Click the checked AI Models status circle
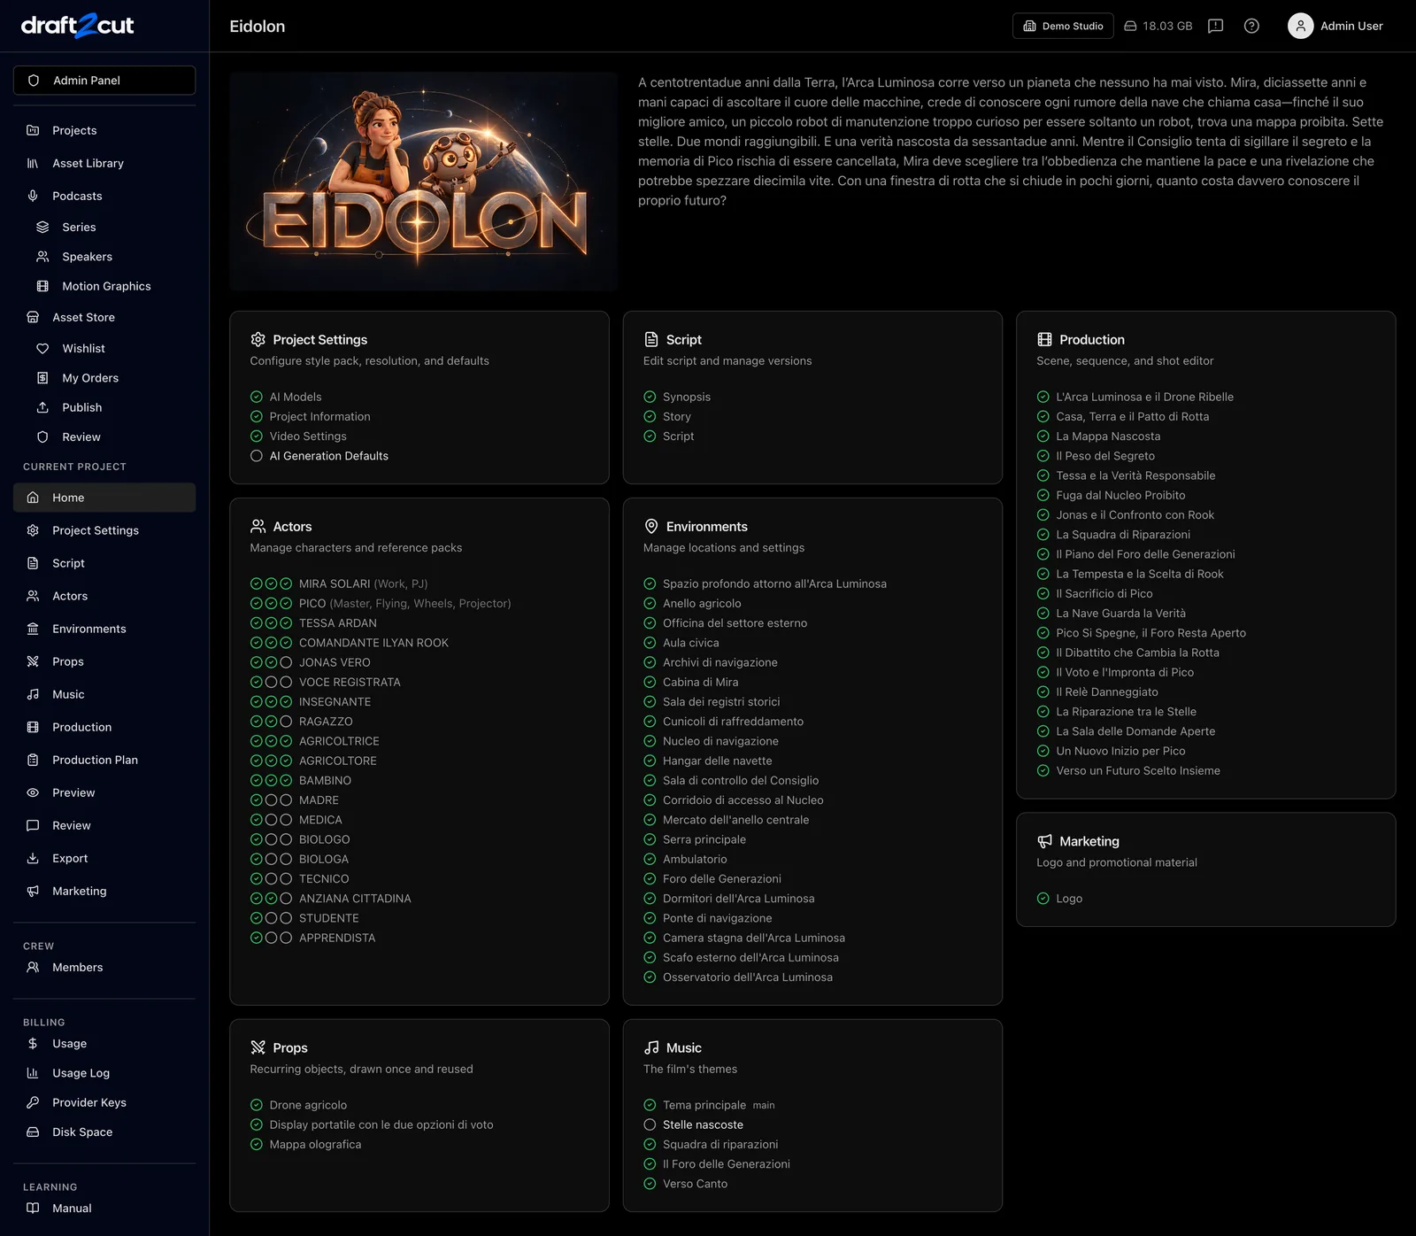Screen dimensions: 1416x1236 coord(257,397)
